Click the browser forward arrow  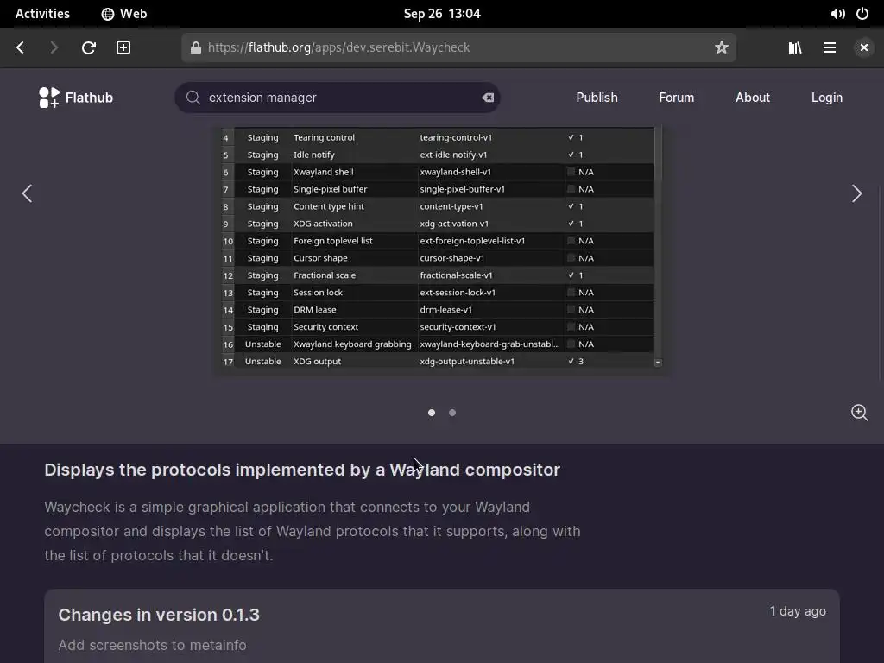click(x=54, y=48)
